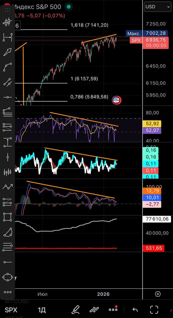The image size is (173, 318).
Task: Select the crossed-out candlesticks tool icon
Action: [x=7, y=22]
